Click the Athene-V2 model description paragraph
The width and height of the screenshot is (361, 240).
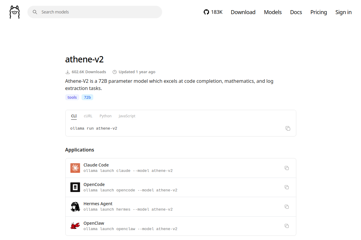tap(169, 85)
